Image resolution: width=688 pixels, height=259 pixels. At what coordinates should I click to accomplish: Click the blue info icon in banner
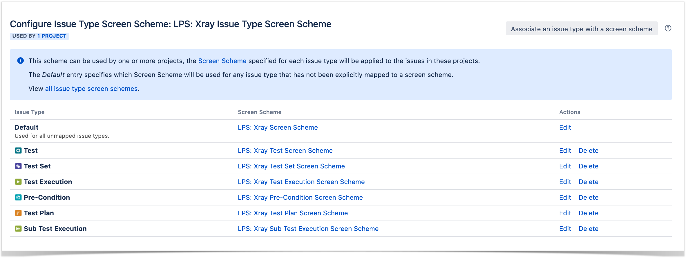coord(21,61)
